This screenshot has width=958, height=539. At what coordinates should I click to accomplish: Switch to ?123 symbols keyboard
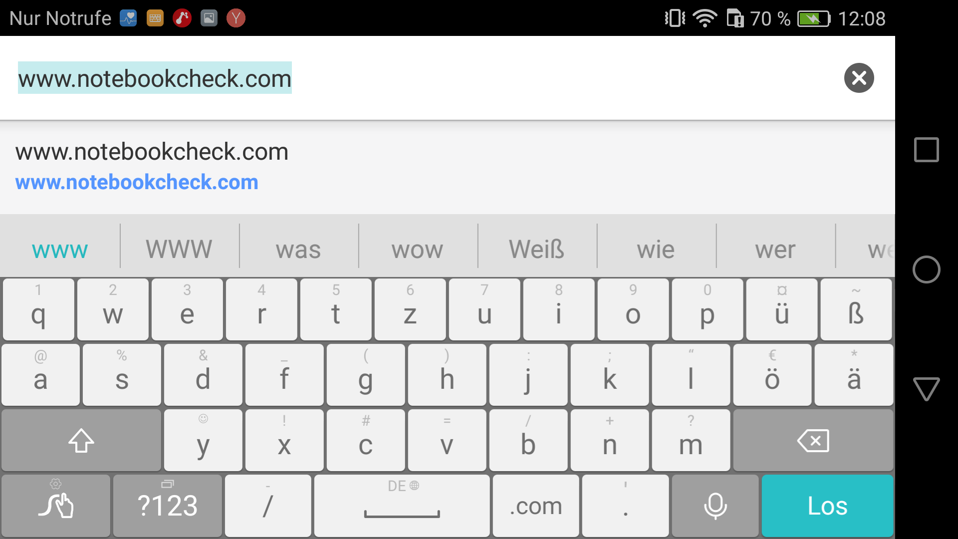(x=168, y=506)
